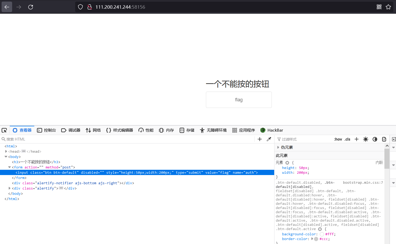The width and height of the screenshot is (396, 244).
Task: Open the 内存 tab
Action: (x=166, y=130)
